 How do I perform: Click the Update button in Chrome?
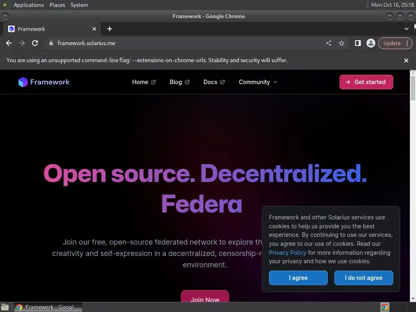[392, 43]
